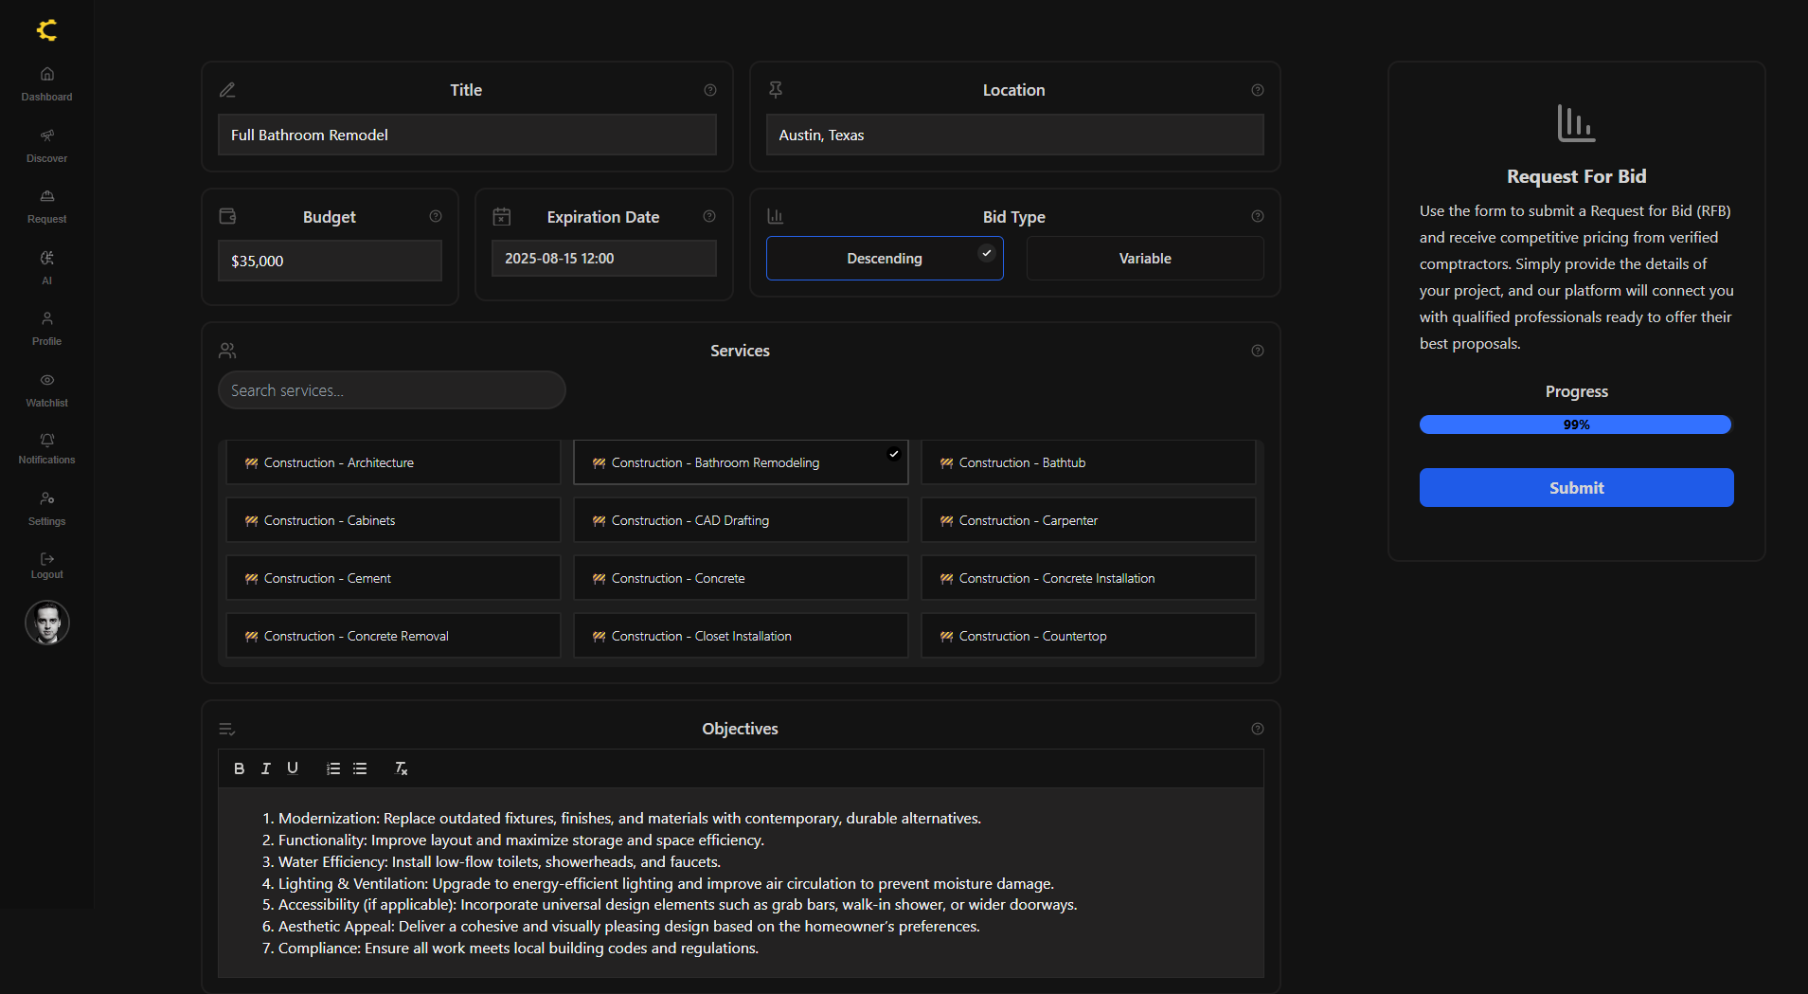
Task: Click the Logout icon
Action: point(47,559)
